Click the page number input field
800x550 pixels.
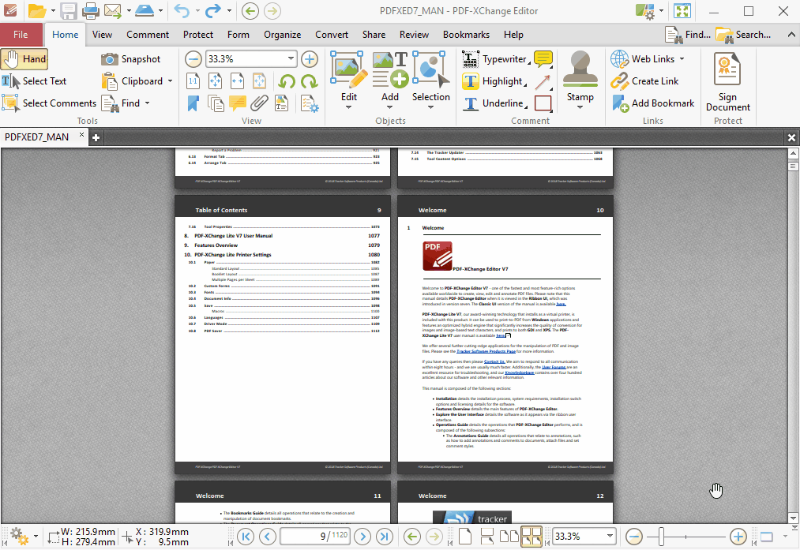coord(315,537)
